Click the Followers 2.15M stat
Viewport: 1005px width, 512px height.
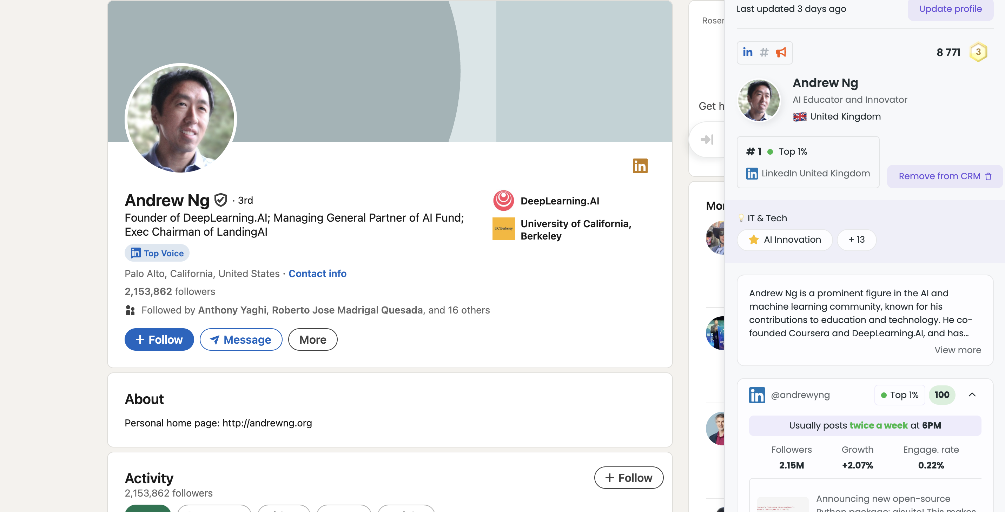coord(791,457)
